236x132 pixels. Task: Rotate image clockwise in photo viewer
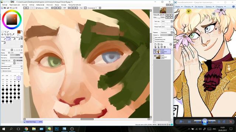pyautogui.click(x=224, y=122)
